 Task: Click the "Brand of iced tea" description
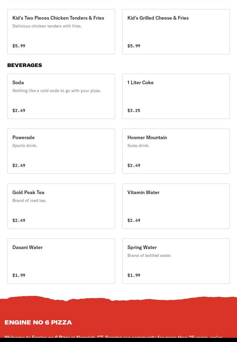pyautogui.click(x=29, y=200)
